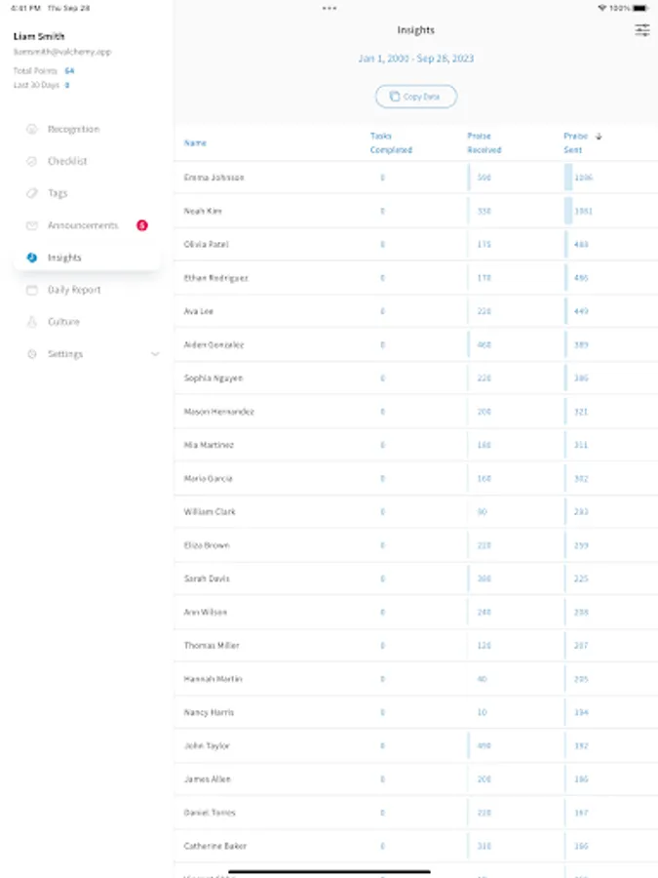
Task: Click the Settings gear icon
Action: [32, 354]
